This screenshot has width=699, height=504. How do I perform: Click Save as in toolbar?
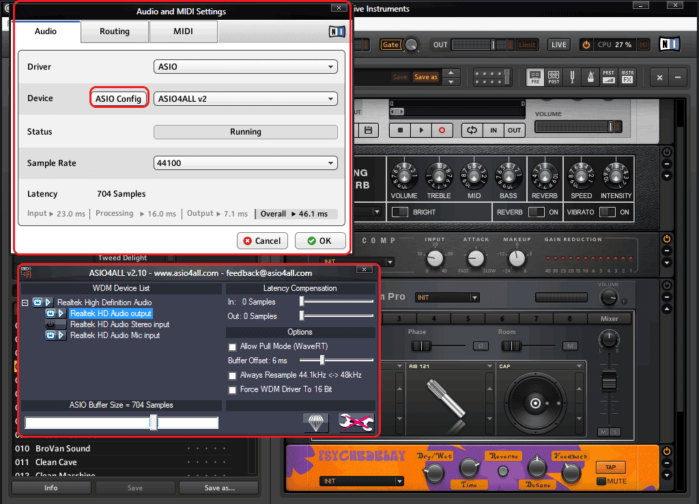click(x=426, y=77)
